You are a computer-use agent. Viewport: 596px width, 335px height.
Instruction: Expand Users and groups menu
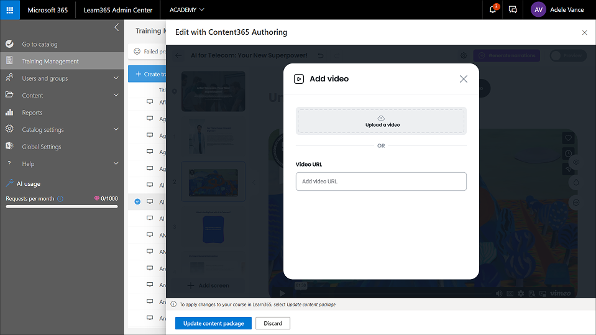pyautogui.click(x=116, y=78)
